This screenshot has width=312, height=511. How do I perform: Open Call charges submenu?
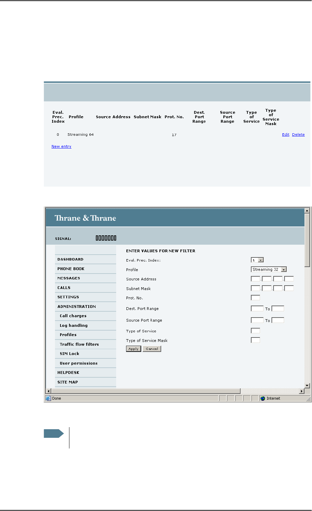[x=86, y=316]
